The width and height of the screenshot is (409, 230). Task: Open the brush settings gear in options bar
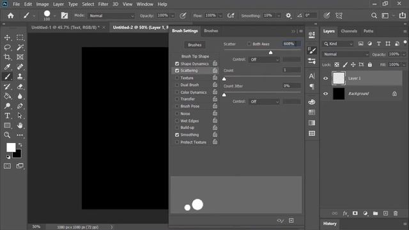288,15
